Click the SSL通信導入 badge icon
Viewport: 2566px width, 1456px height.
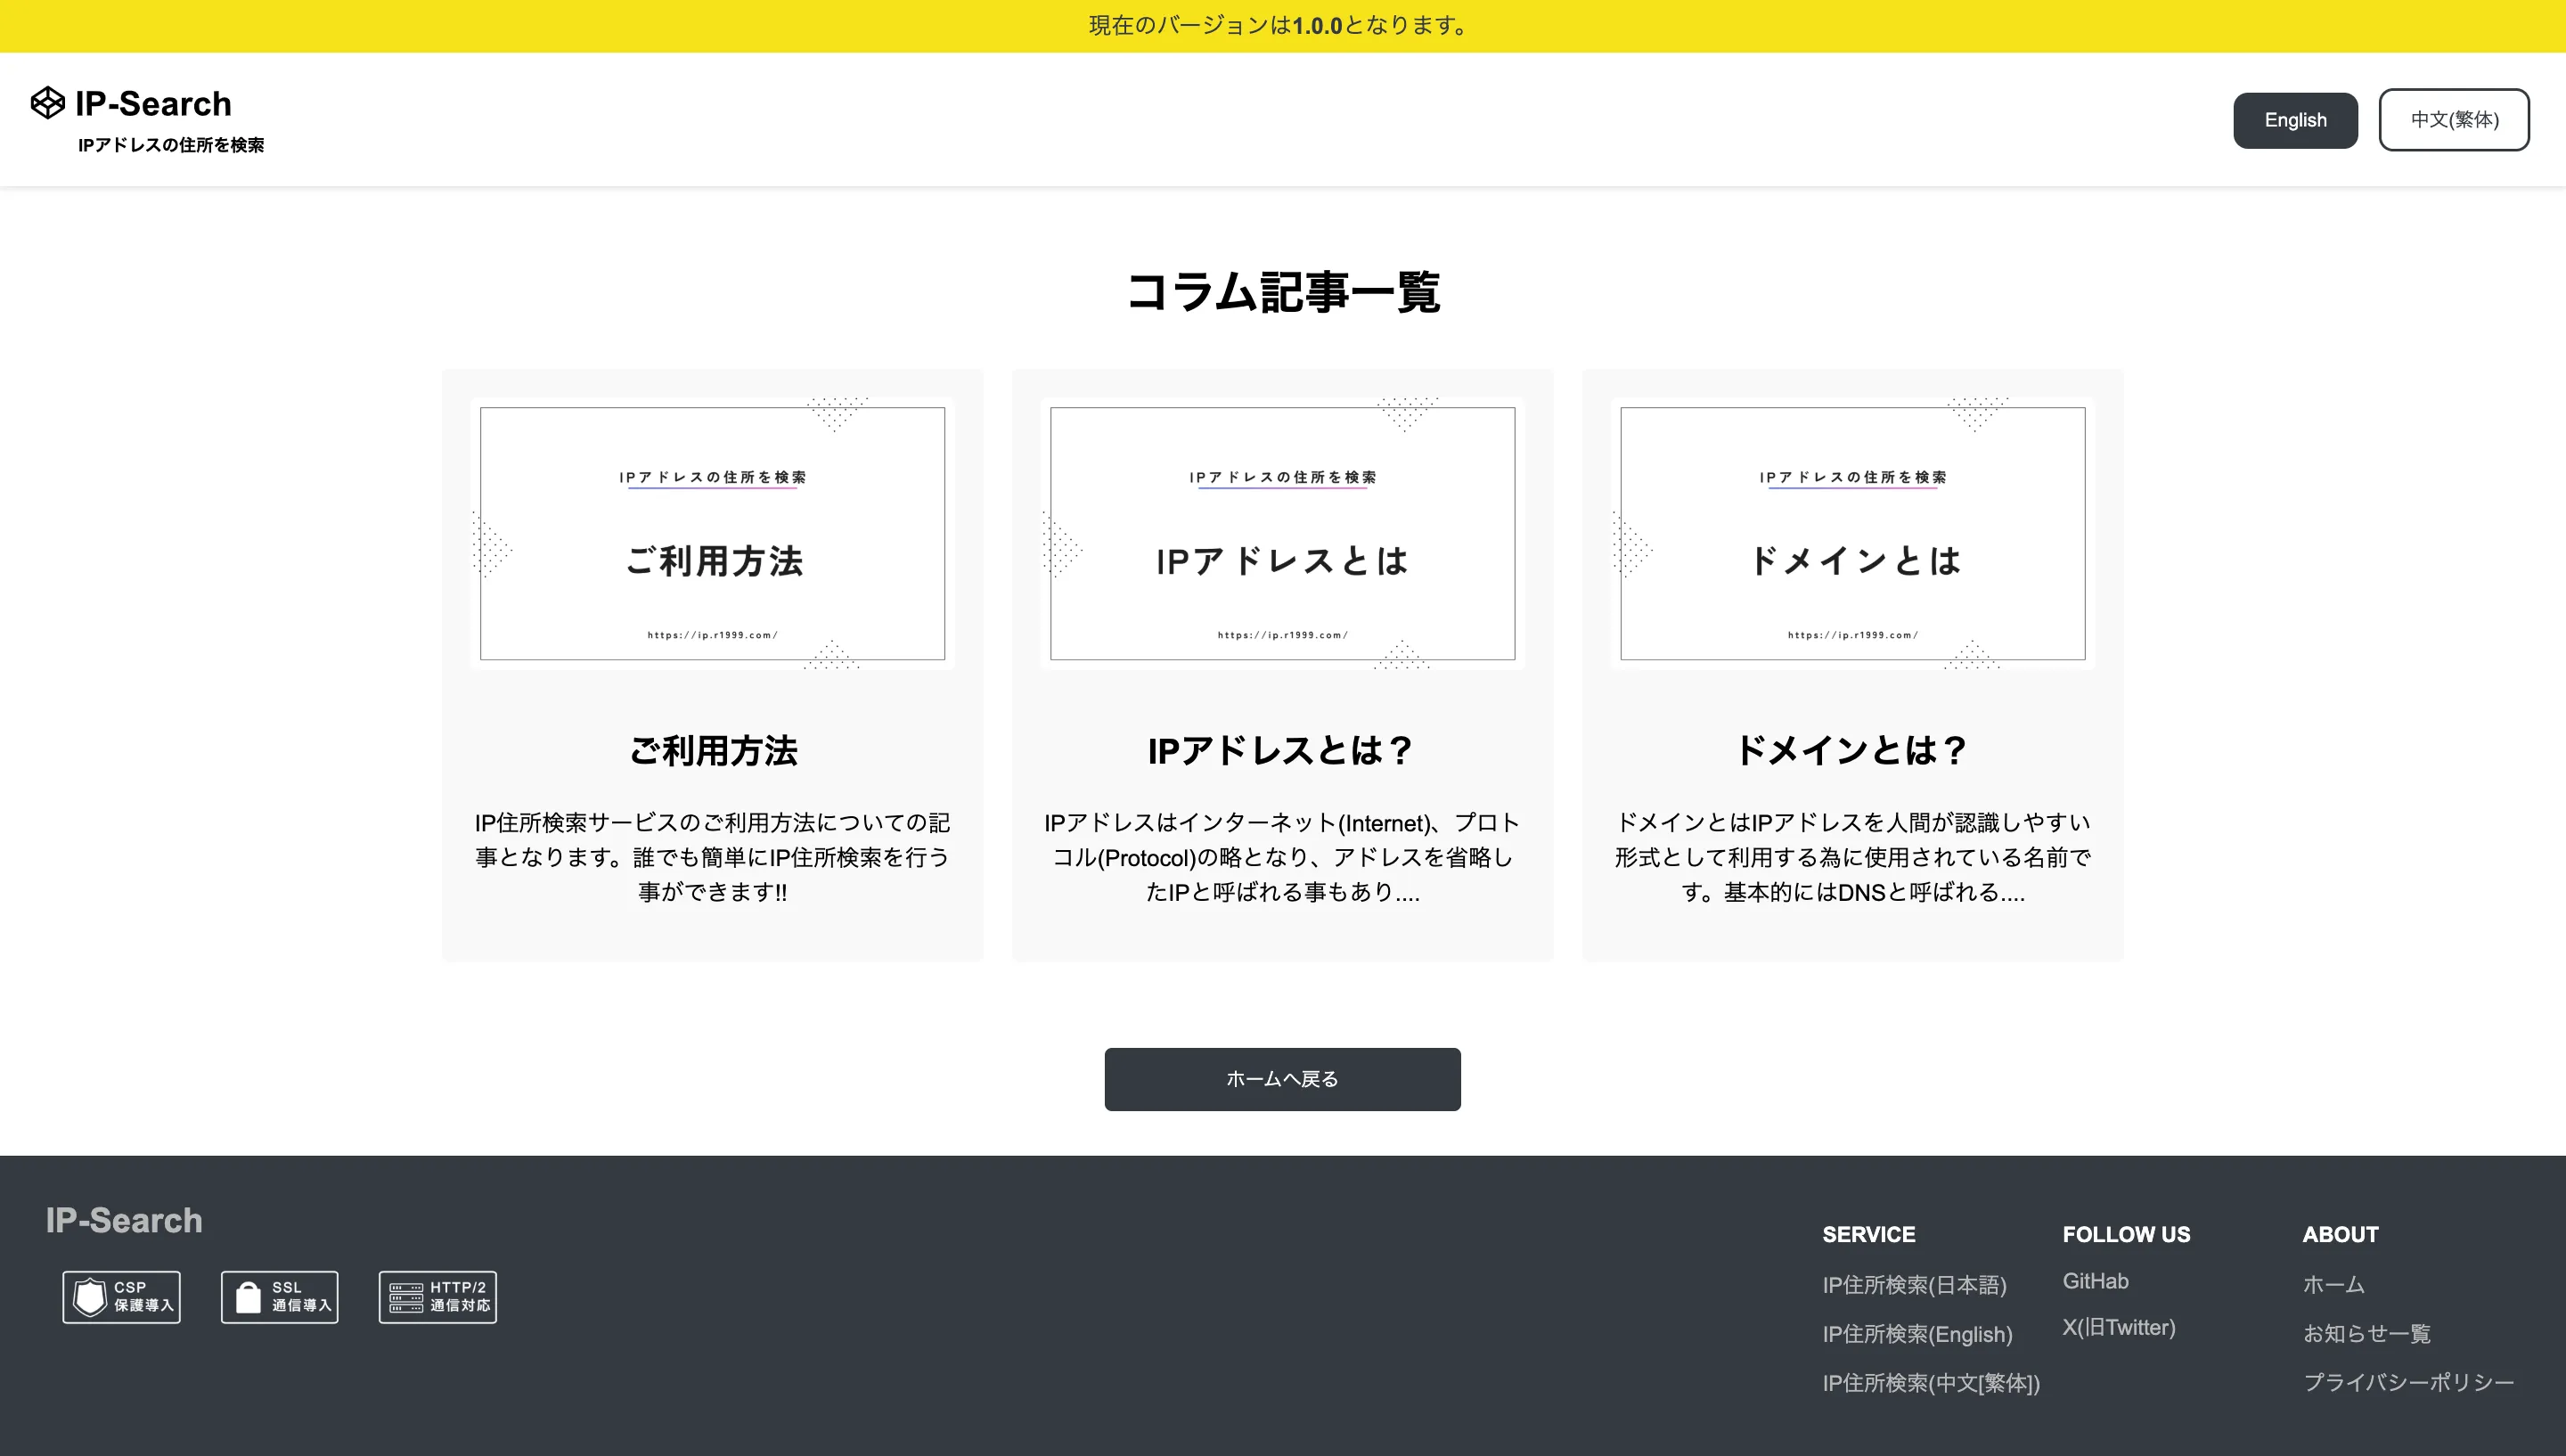coord(279,1296)
